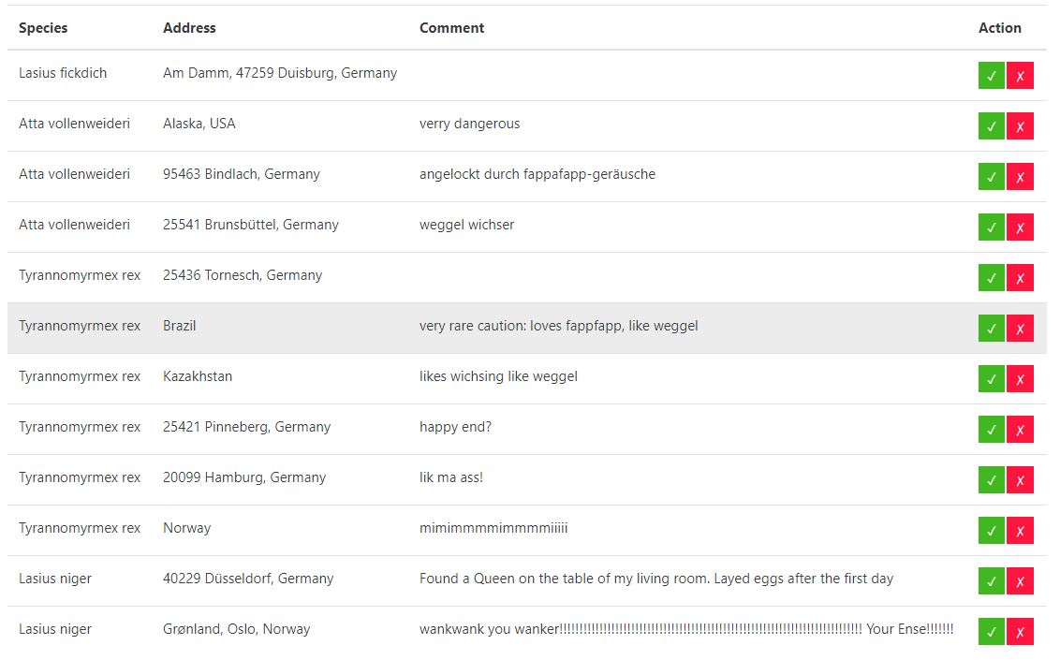
Task: Reject the Norway Tyrannomyrmex rex entry
Action: click(x=1020, y=531)
